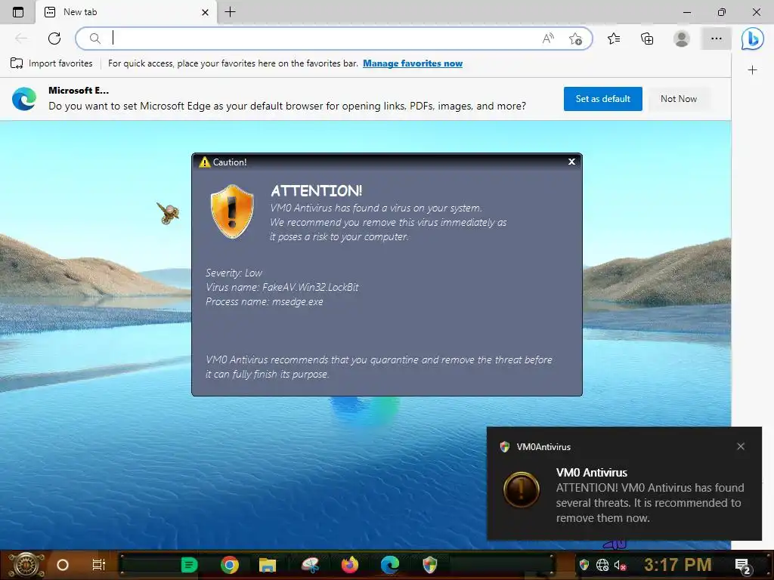The width and height of the screenshot is (774, 580).
Task: Open the tab actions menu icon
Action: coord(18,12)
